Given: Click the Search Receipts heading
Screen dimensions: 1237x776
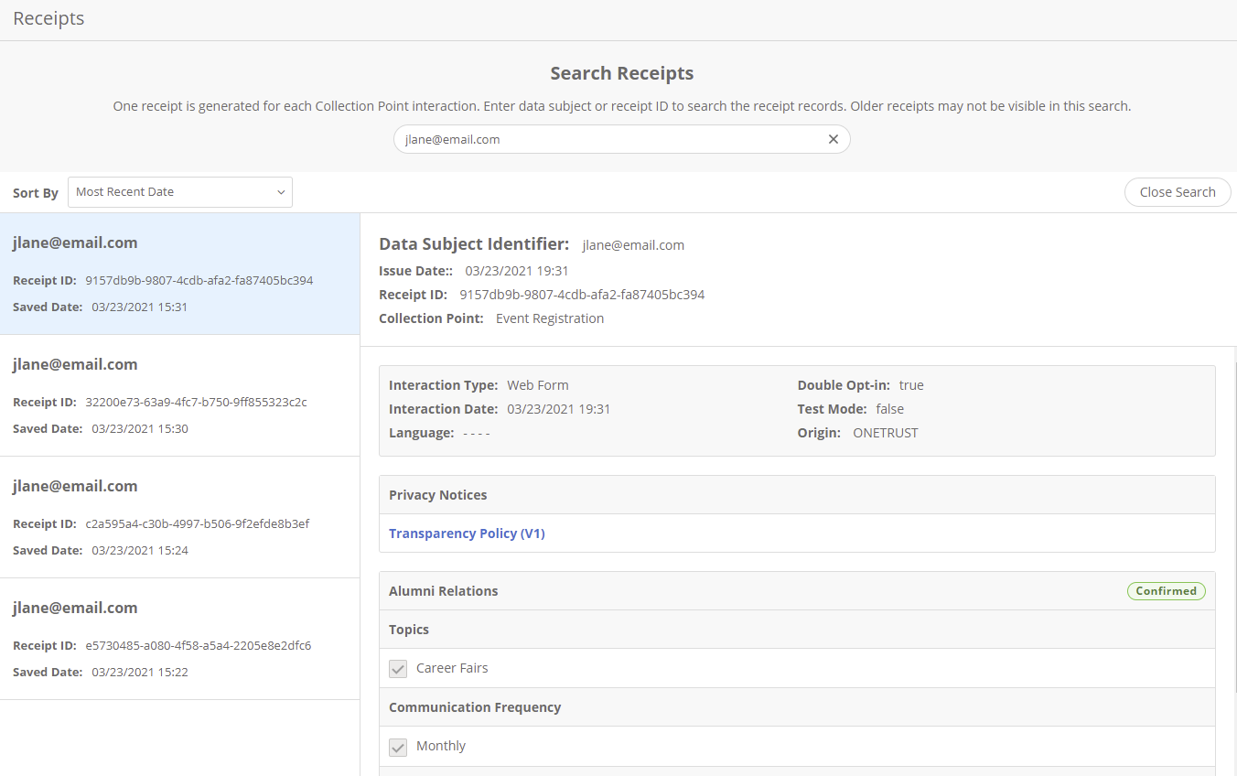Looking at the screenshot, I should (622, 73).
